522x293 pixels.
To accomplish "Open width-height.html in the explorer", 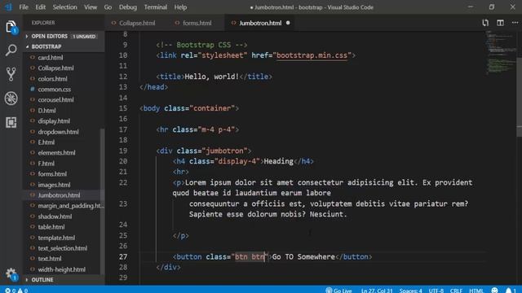I will [x=61, y=269].
